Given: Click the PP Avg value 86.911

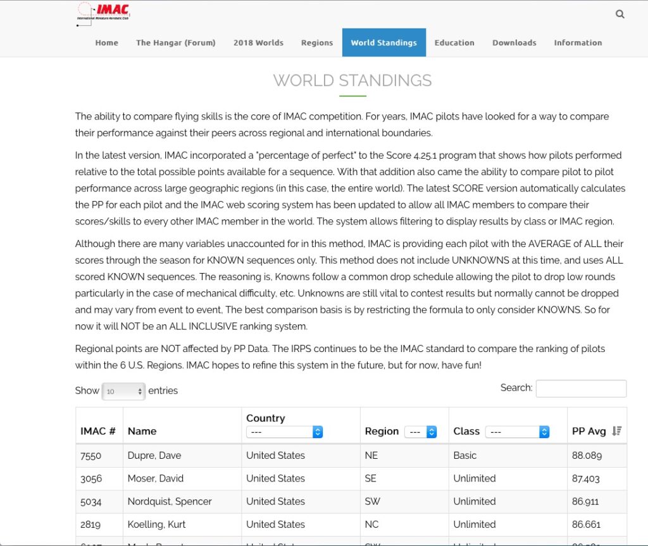Looking at the screenshot, I should [585, 501].
